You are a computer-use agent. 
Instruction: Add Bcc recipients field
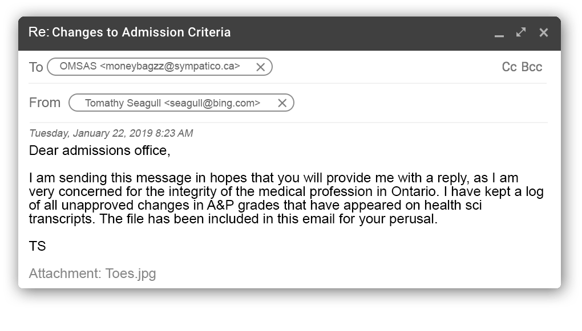click(532, 67)
